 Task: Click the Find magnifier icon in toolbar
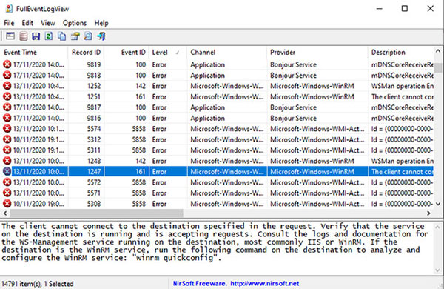click(x=88, y=36)
